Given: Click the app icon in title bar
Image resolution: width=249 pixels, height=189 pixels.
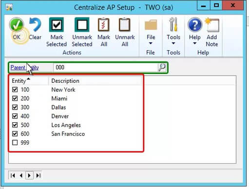Looking at the screenshot, I should 9,7.
